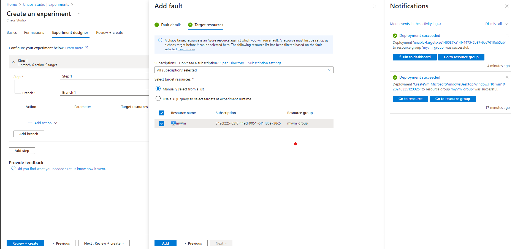The image size is (515, 249).
Task: Select the KQL query targets radio option
Action: pyautogui.click(x=158, y=99)
